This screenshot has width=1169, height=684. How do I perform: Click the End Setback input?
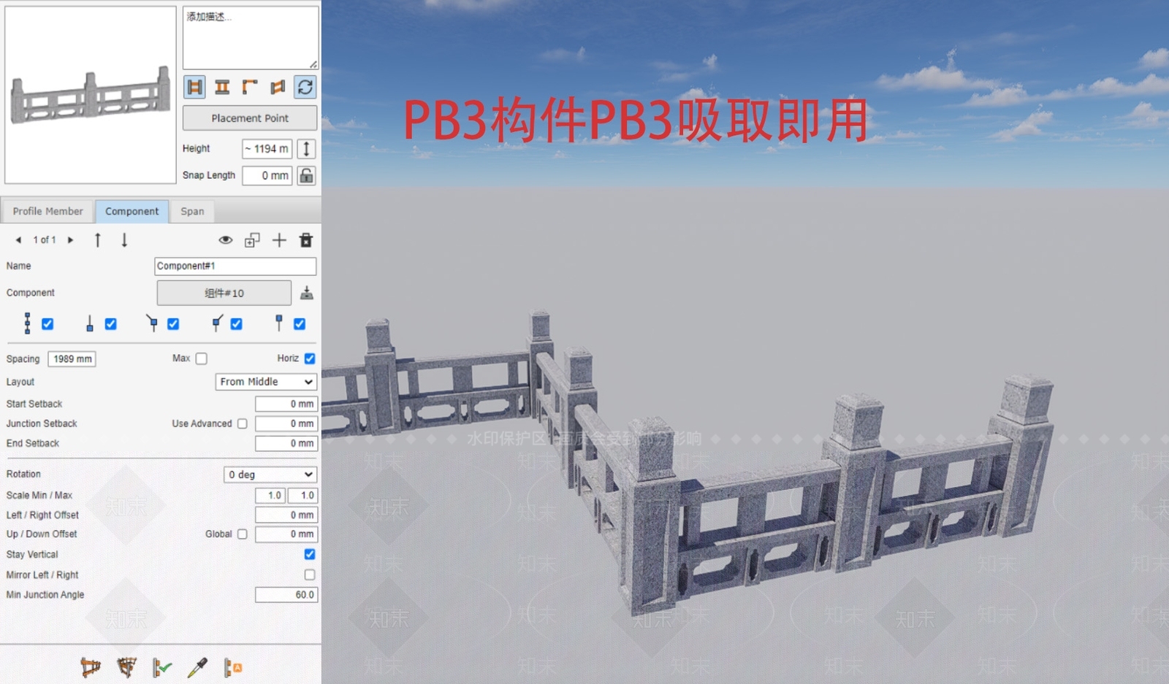[x=286, y=443]
